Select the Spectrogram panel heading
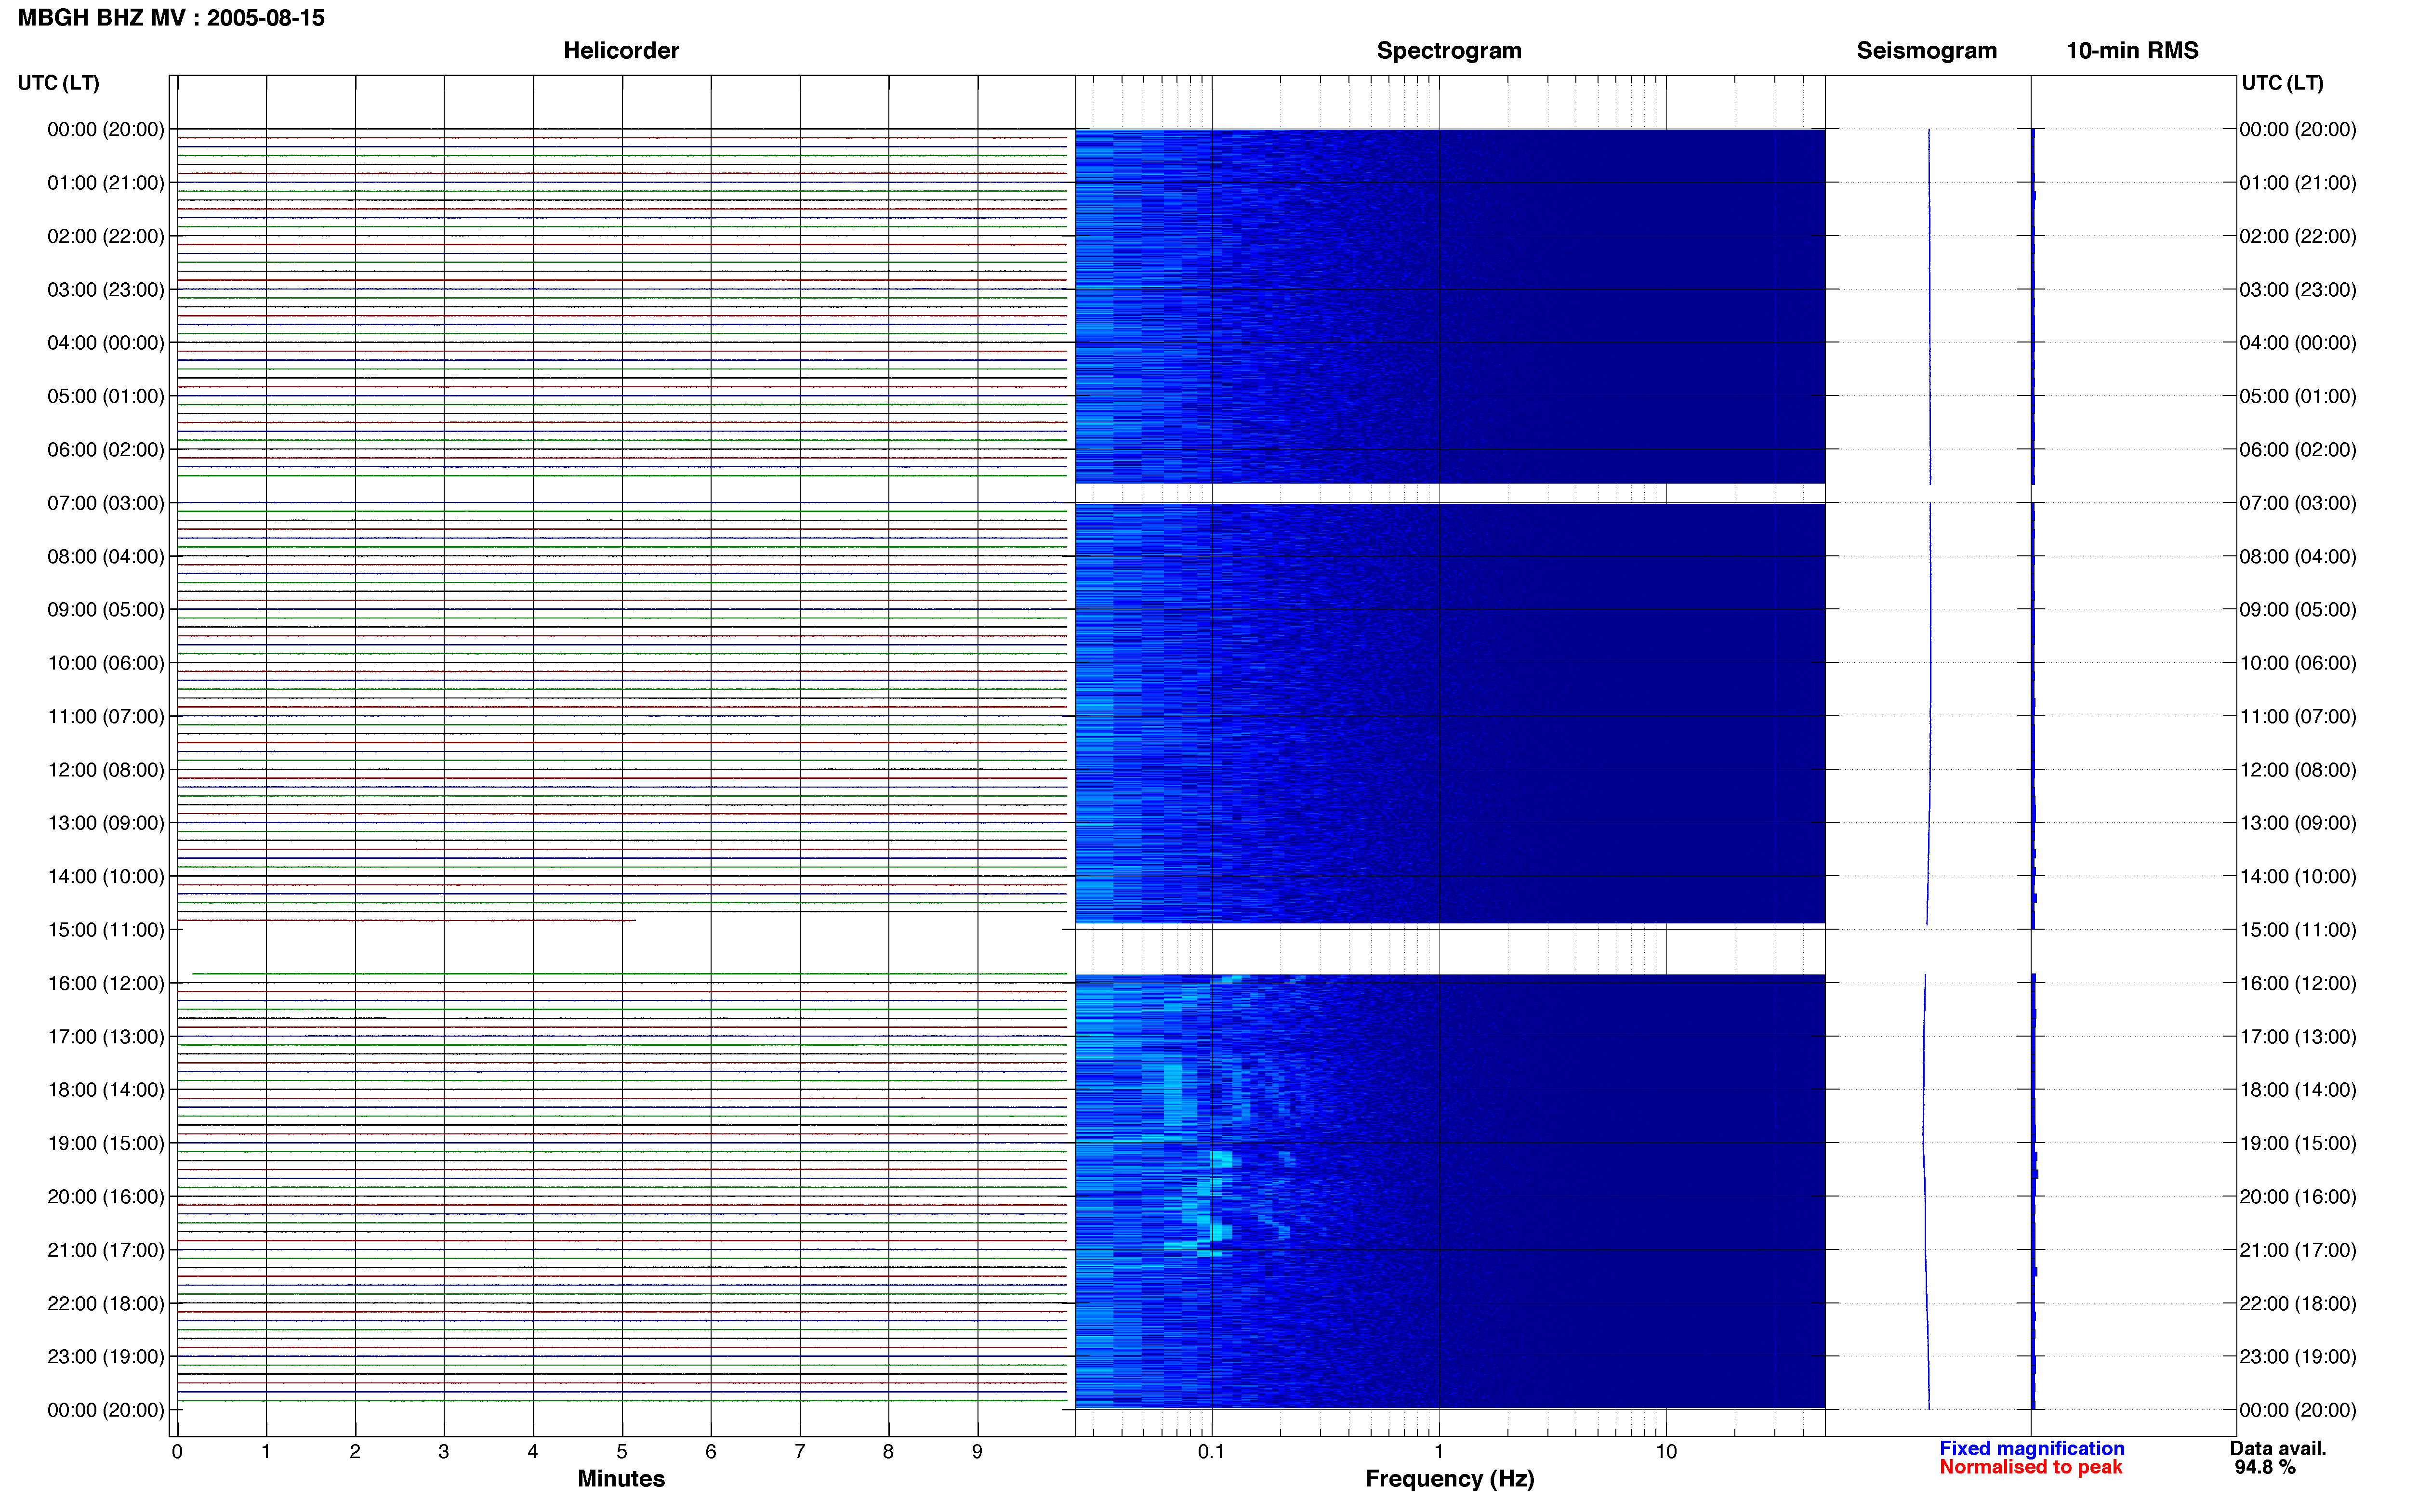2418x1512 pixels. click(x=1449, y=50)
